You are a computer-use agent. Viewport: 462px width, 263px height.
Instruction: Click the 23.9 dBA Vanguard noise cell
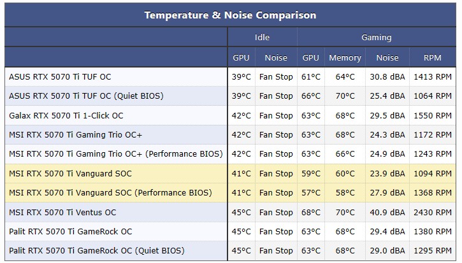387,173
